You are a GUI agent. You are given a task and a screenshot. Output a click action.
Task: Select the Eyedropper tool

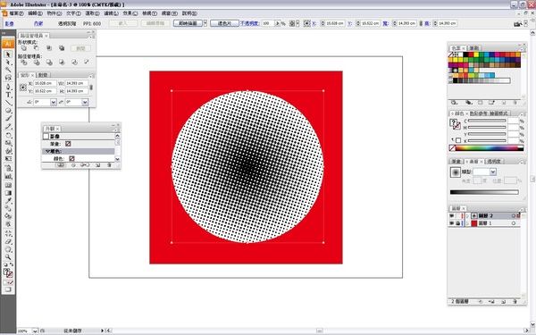click(8, 201)
